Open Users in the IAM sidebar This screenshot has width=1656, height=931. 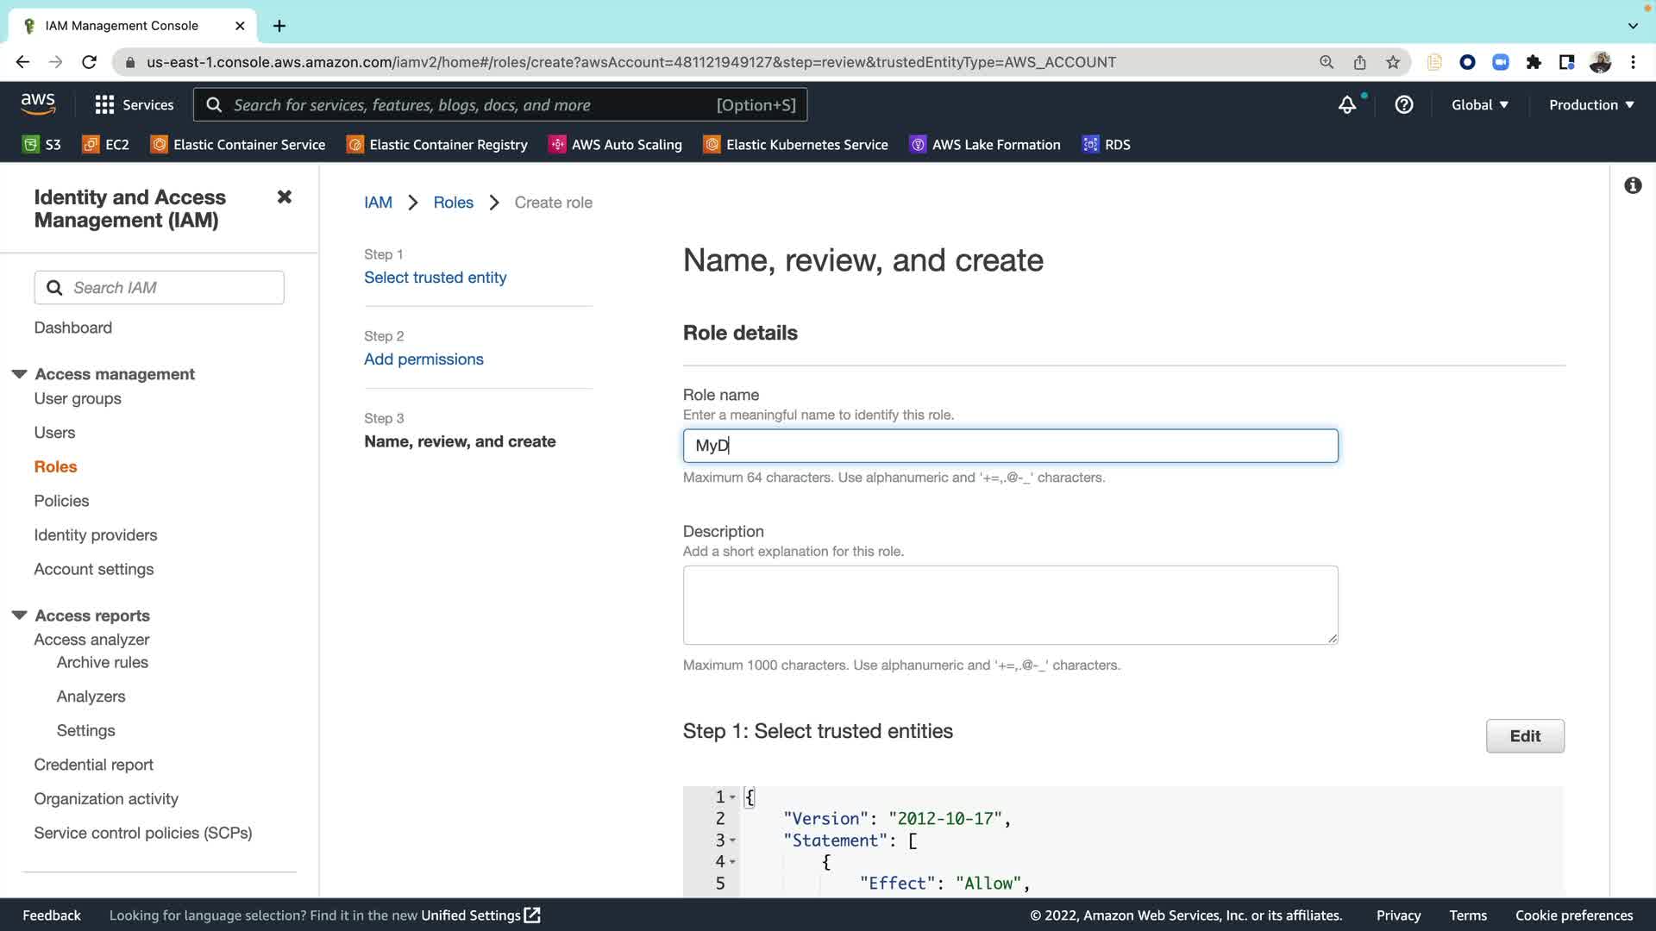[x=54, y=433]
